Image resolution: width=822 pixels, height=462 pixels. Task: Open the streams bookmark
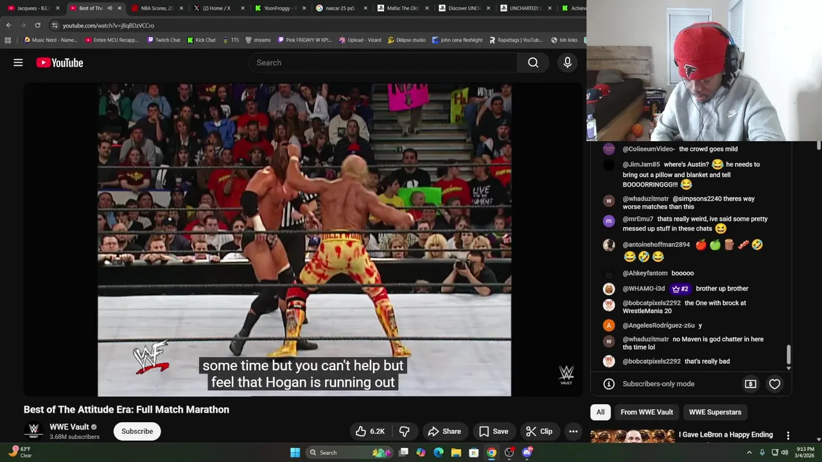tap(258, 40)
